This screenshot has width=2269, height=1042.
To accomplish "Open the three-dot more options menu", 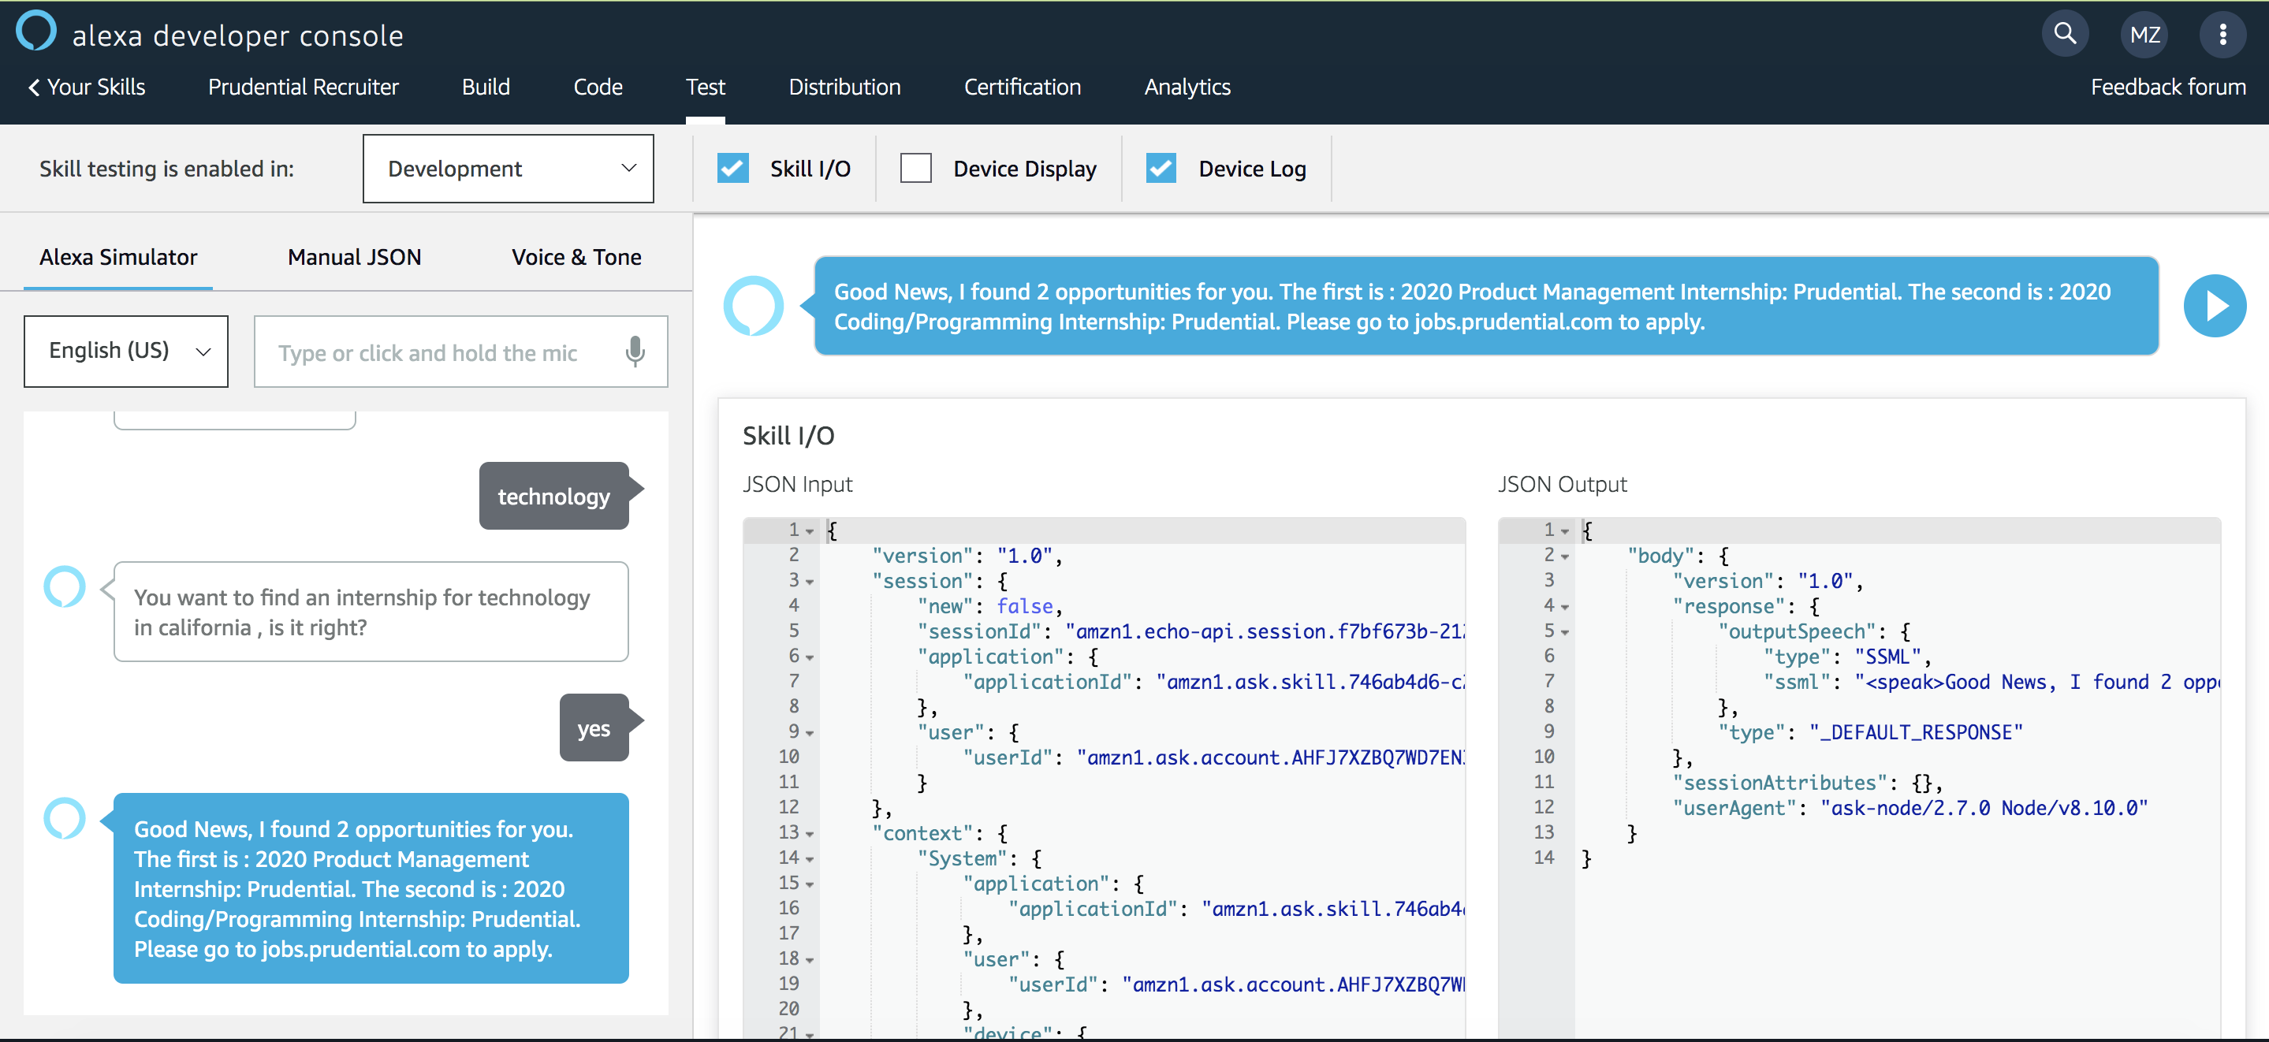I will tap(2222, 35).
